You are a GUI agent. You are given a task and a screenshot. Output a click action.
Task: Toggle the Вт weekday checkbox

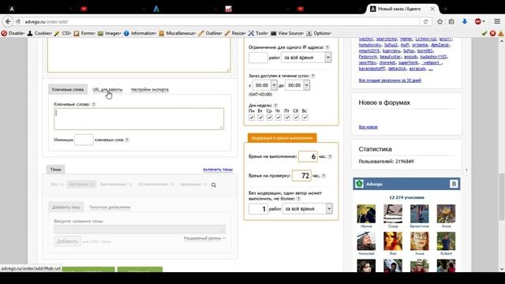click(260, 118)
